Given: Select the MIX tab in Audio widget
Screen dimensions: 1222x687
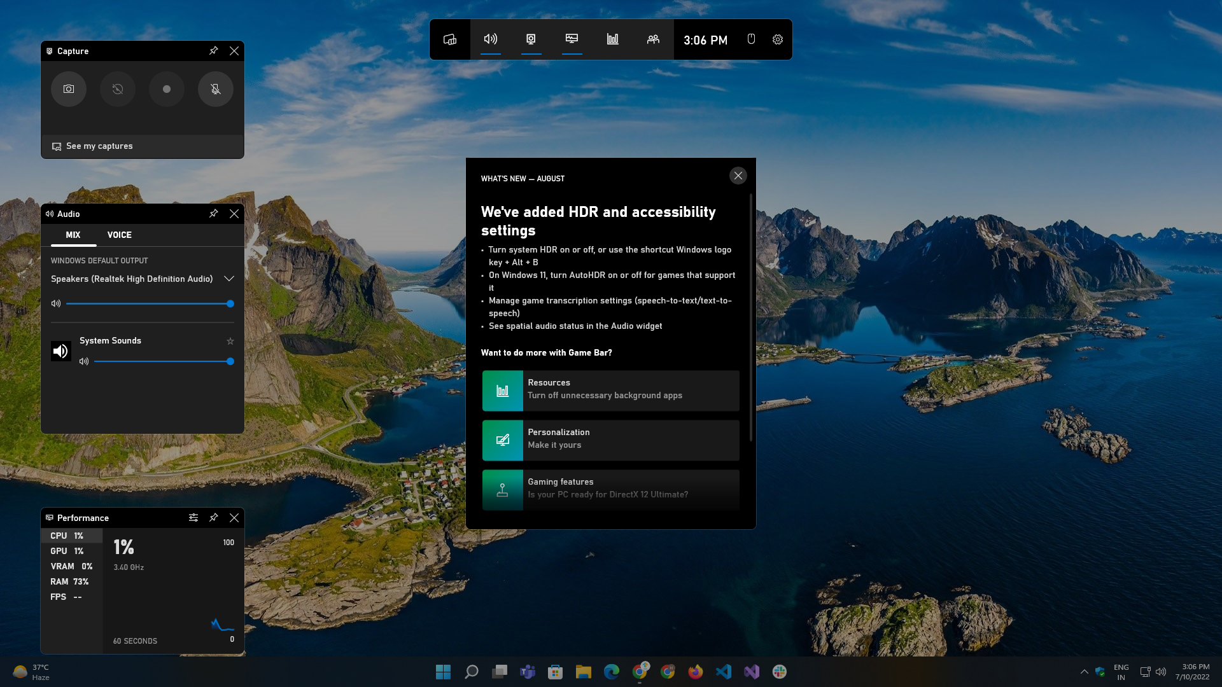Looking at the screenshot, I should 73,234.
